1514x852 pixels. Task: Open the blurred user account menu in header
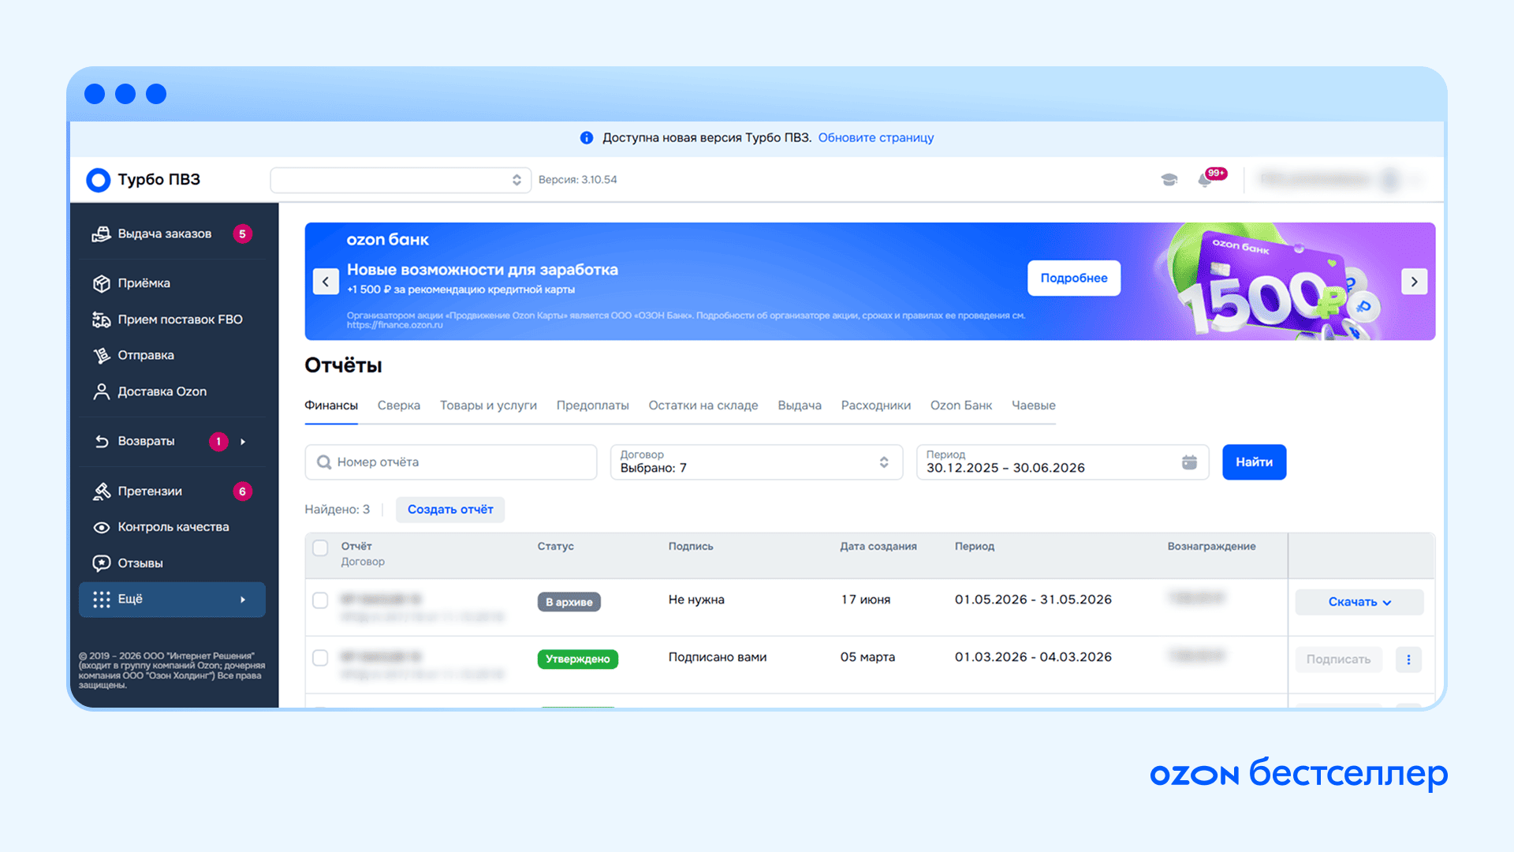(1341, 180)
